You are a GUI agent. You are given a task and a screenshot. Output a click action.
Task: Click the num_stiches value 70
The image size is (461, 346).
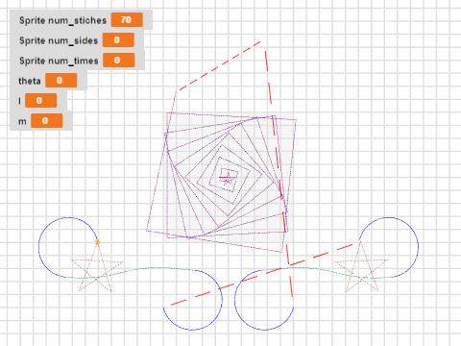tap(127, 20)
